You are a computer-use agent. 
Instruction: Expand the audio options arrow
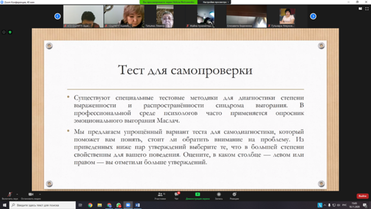17,194
